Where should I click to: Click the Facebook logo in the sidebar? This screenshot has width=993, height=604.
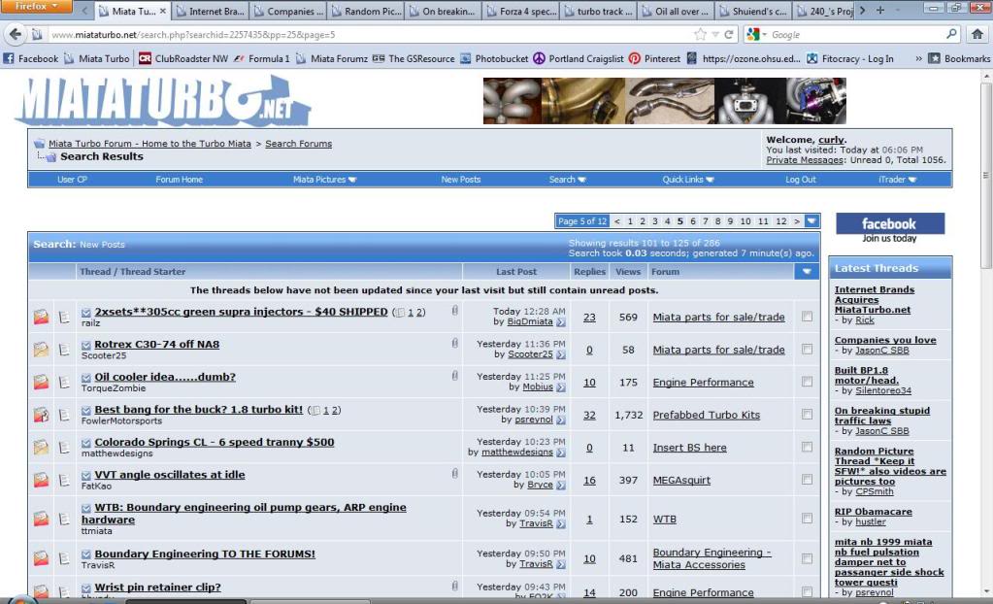pos(889,223)
